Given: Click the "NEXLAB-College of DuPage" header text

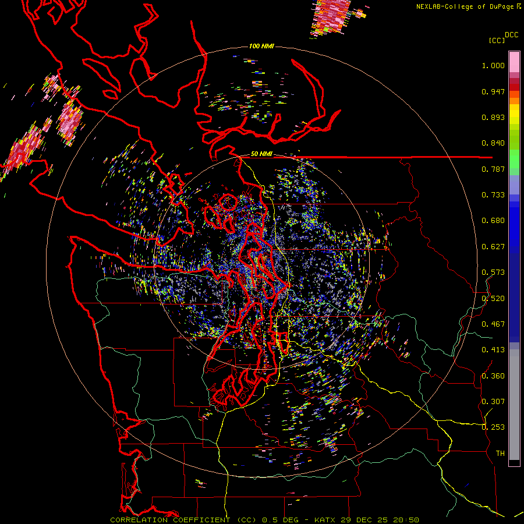Looking at the screenshot, I should tap(465, 6).
